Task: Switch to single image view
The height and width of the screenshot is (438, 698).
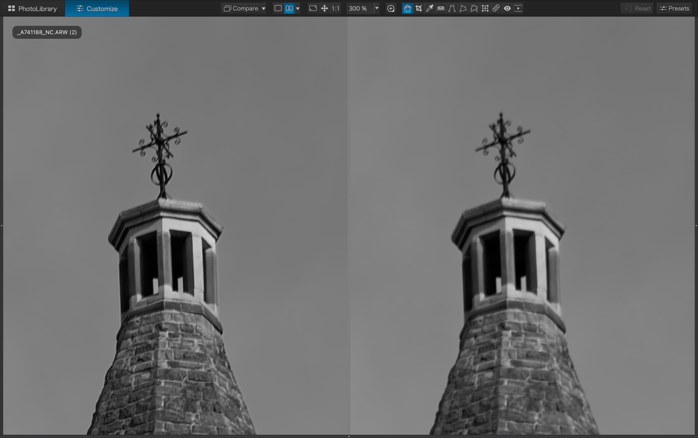Action: point(278,8)
